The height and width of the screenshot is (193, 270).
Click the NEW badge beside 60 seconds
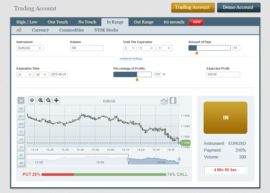point(196,22)
